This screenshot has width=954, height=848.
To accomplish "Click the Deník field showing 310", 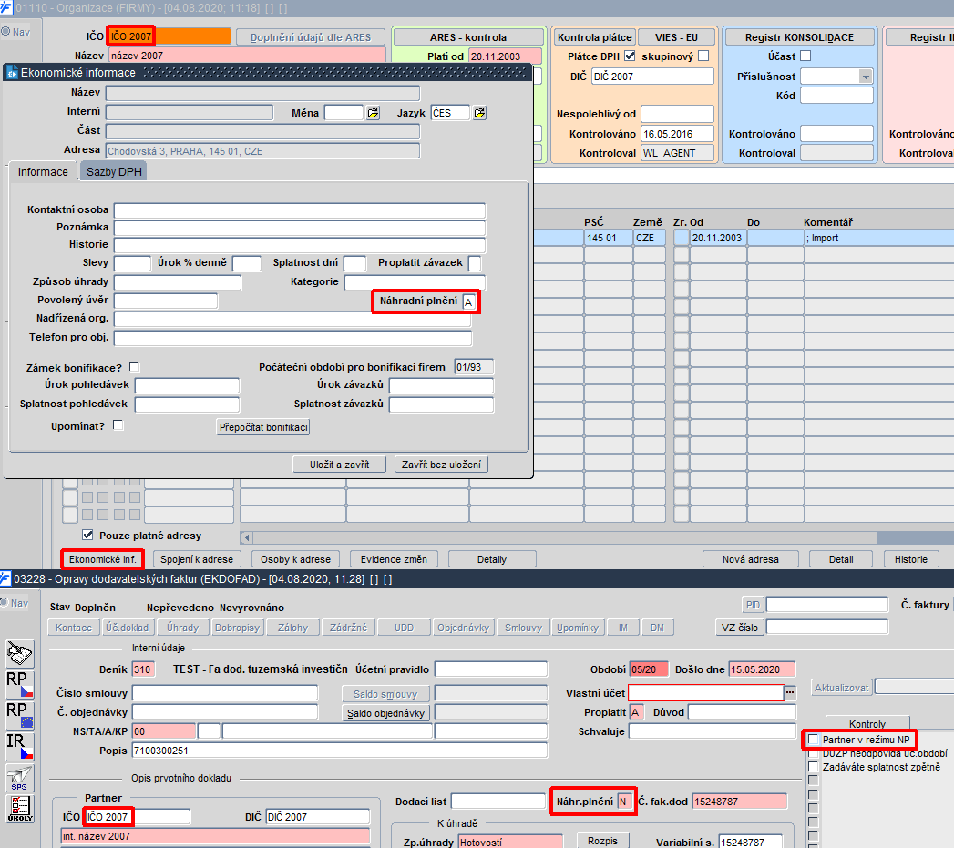I will pyautogui.click(x=144, y=669).
